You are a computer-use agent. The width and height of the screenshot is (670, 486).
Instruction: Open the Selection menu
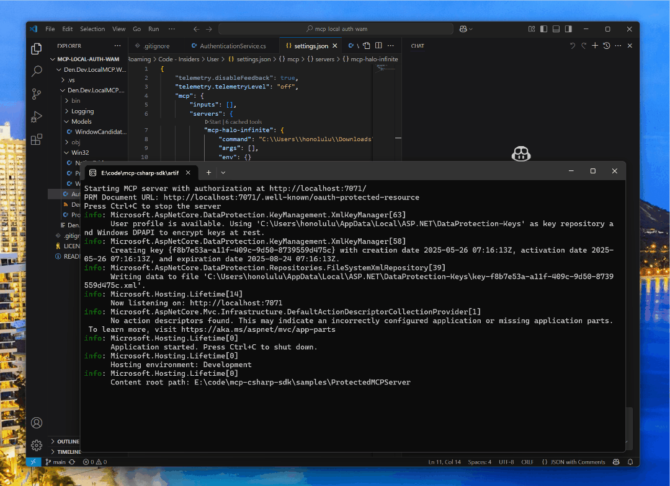[x=92, y=29]
